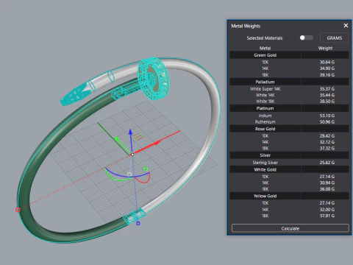Click the 32.12 G weight value
The height and width of the screenshot is (265, 353).
327,142
